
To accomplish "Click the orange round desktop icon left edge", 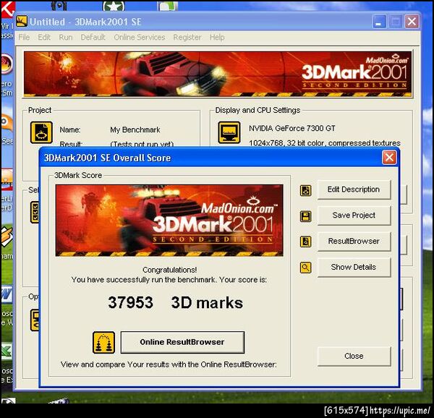I will pos(7,64).
